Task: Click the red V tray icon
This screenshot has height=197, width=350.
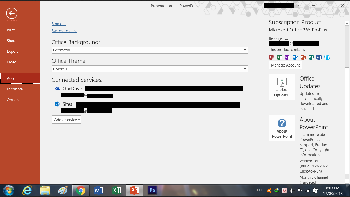Action: pos(284,190)
